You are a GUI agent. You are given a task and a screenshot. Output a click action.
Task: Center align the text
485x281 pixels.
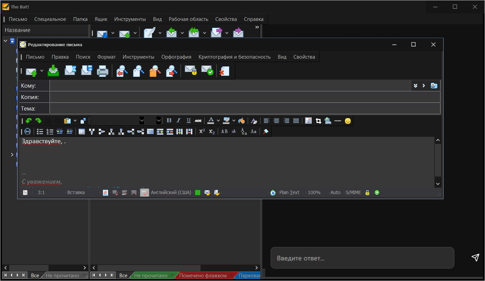tap(276, 121)
